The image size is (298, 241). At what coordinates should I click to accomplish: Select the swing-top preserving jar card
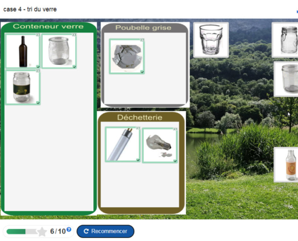click(285, 40)
